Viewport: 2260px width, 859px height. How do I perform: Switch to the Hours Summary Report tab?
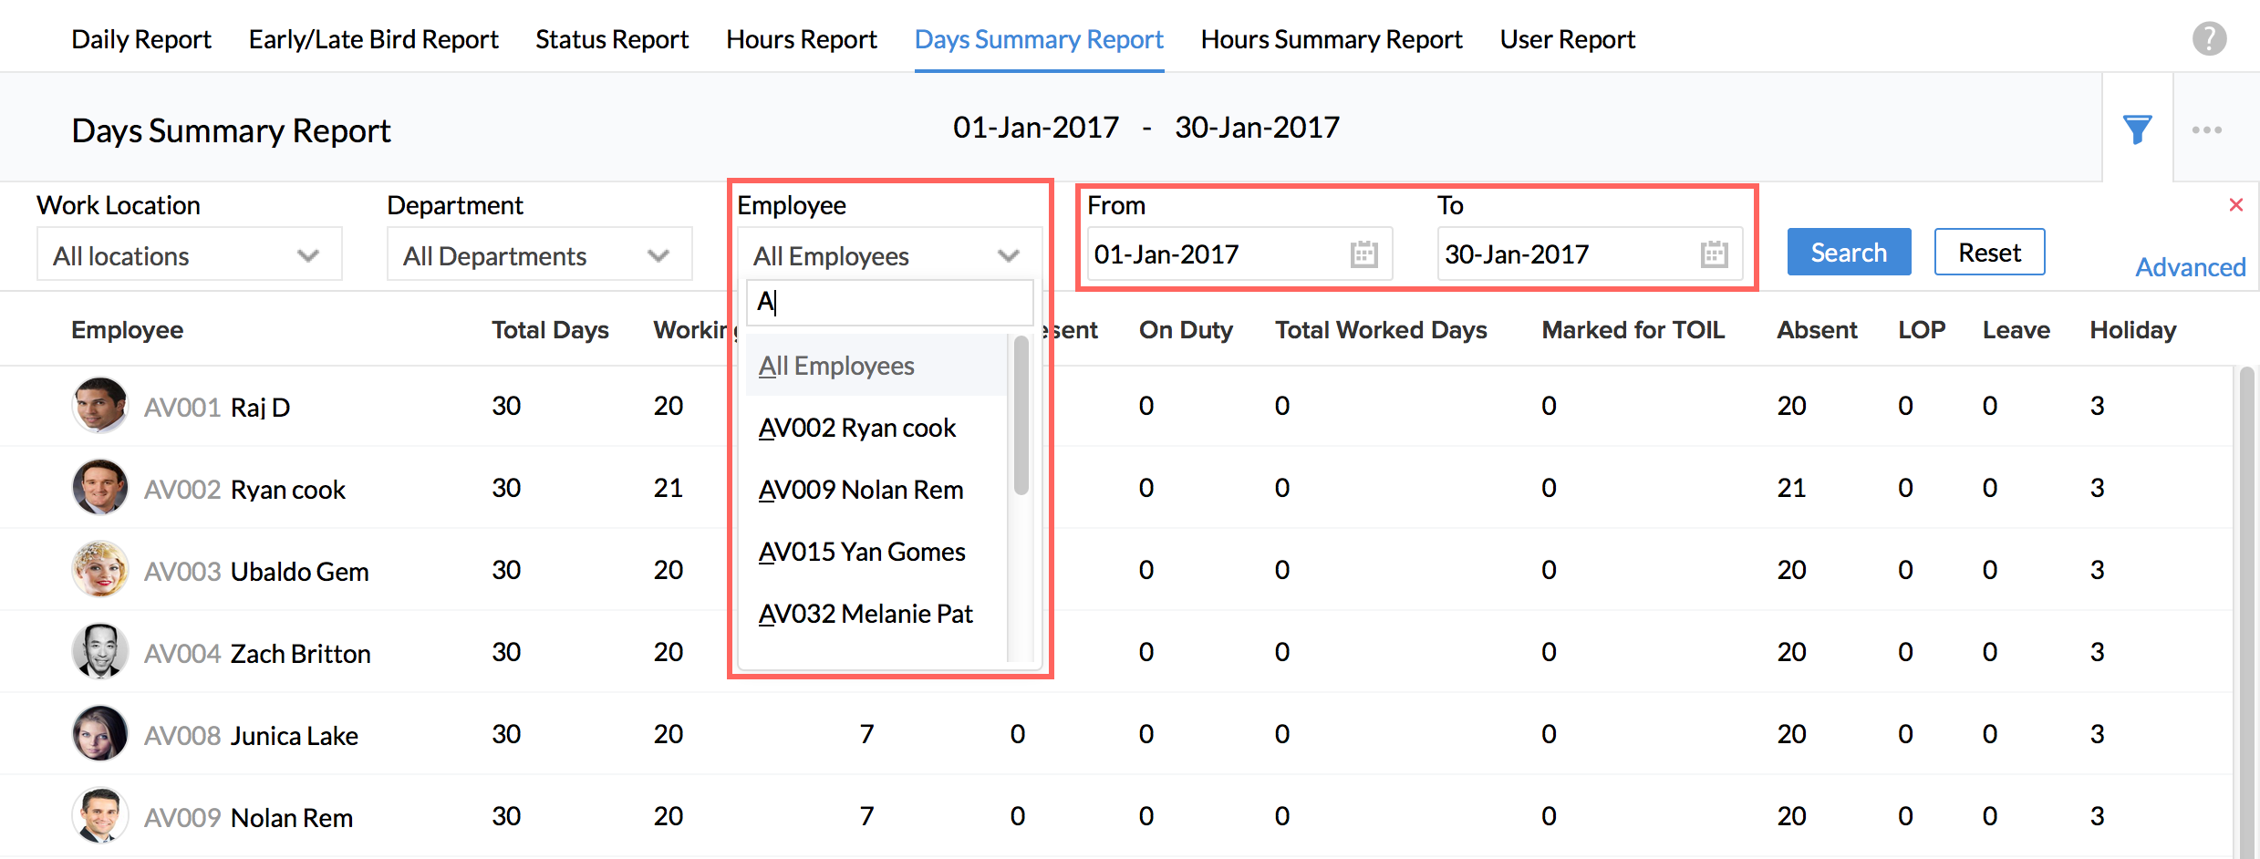pyautogui.click(x=1331, y=40)
